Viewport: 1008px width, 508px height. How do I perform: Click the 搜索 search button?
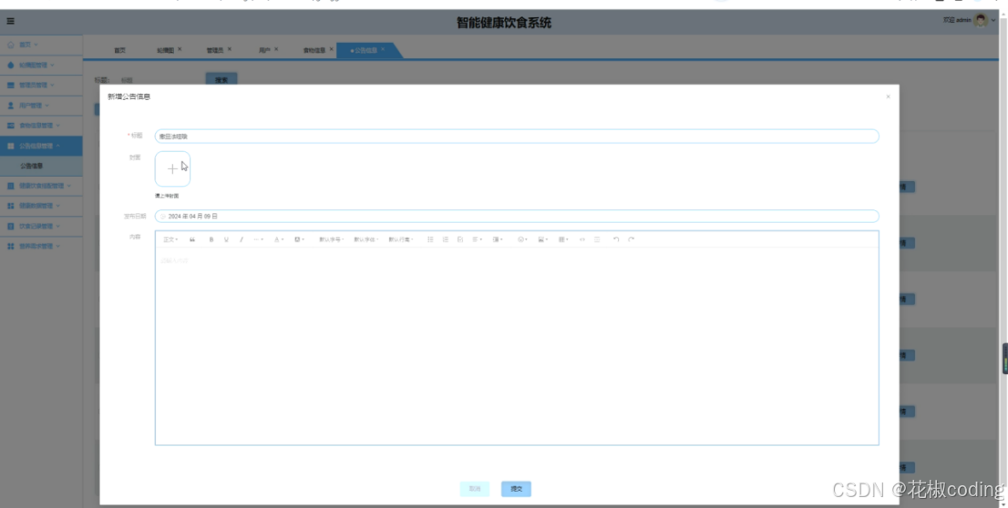point(221,79)
